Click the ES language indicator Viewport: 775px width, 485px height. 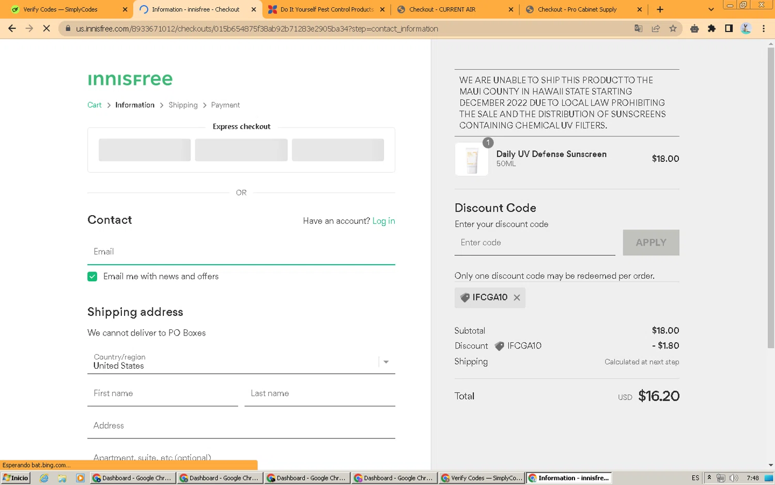(x=695, y=478)
